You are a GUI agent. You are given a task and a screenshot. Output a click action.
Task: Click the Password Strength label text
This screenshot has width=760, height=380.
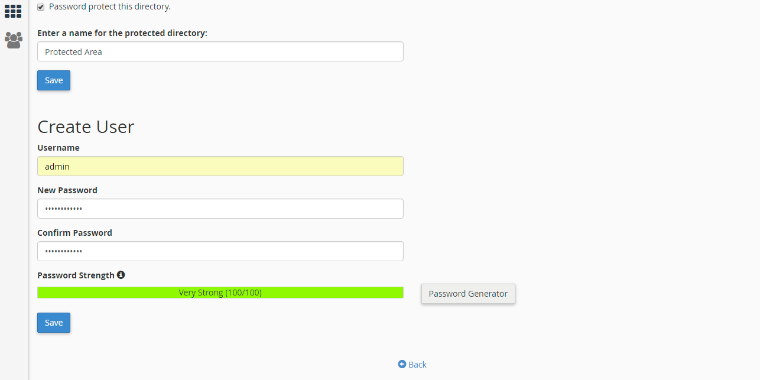(76, 275)
